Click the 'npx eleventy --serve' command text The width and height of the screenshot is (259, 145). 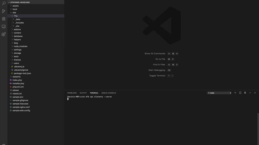coord(101,97)
